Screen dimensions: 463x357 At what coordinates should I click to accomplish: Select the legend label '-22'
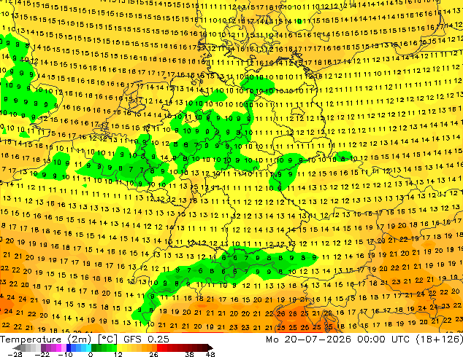coord(42,354)
